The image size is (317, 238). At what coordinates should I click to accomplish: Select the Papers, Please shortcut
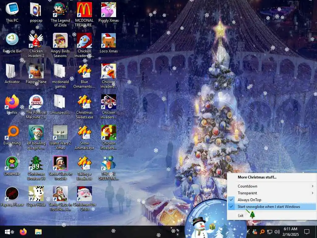(12, 196)
